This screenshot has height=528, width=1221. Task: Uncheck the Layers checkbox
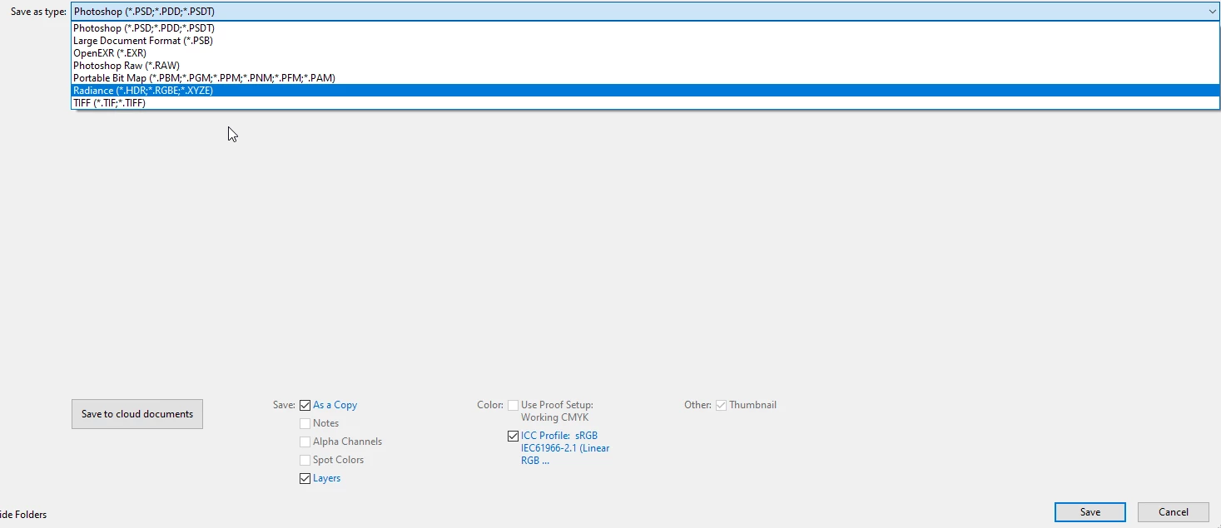click(x=305, y=479)
